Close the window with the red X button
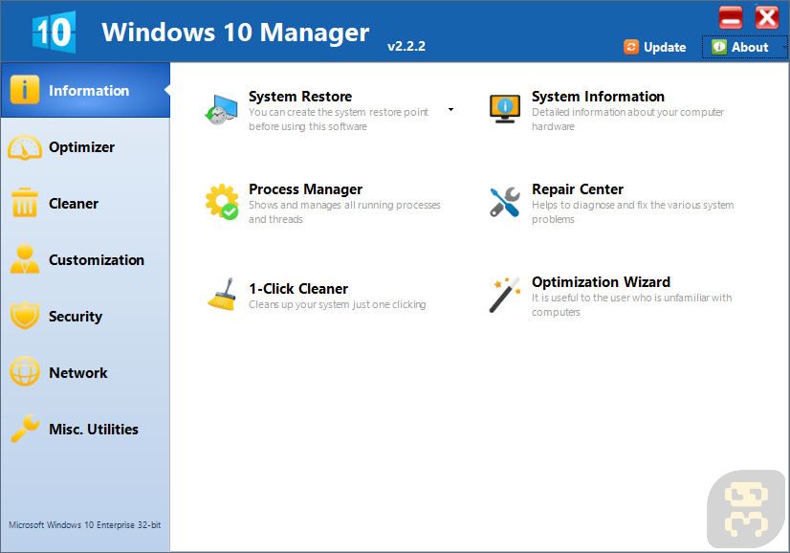The image size is (790, 553). pos(767,17)
